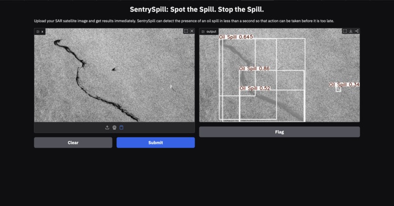
Task: Remove the uploaded input image
Action: click(x=192, y=31)
